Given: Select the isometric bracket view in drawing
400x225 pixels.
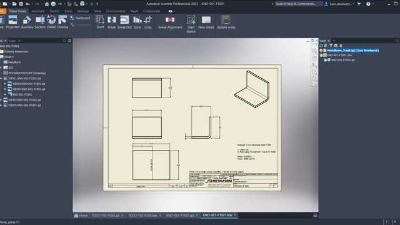Looking at the screenshot, I should coord(252,89).
